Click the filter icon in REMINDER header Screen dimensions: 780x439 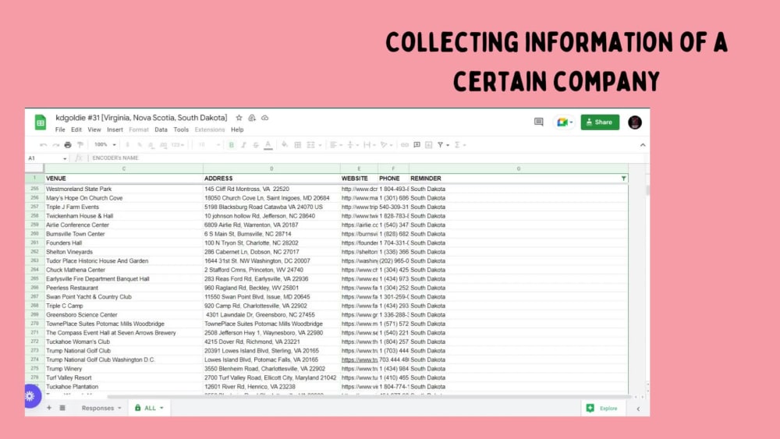click(623, 179)
